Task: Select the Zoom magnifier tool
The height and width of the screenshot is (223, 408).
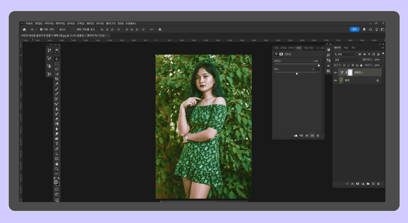Action: click(x=57, y=169)
